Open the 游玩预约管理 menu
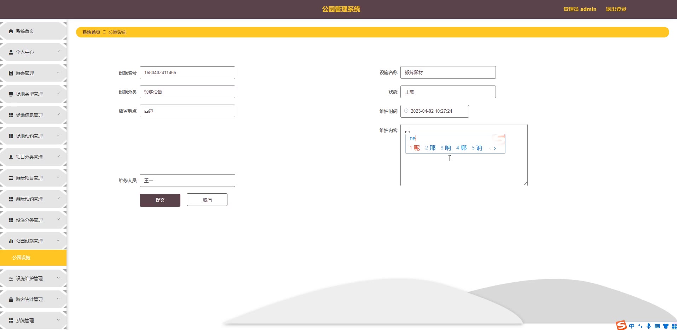Image resolution: width=677 pixels, height=330 pixels. click(x=33, y=199)
